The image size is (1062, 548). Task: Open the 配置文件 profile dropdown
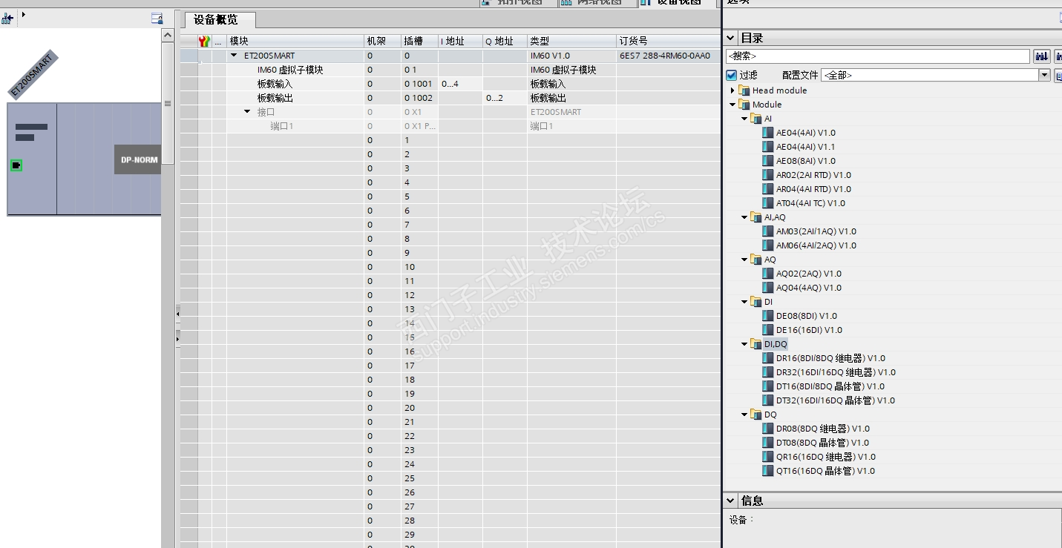tap(1045, 75)
